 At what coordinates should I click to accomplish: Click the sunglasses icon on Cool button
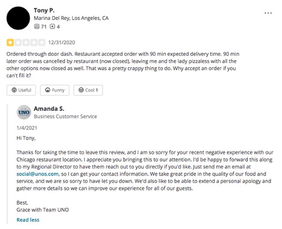[81, 90]
